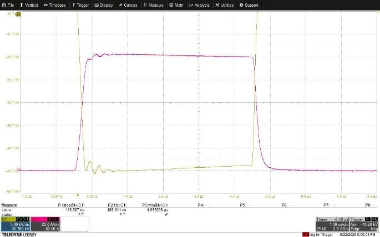
Task: Open the pink C2 channel descriptor box
Action: [x=44, y=225]
